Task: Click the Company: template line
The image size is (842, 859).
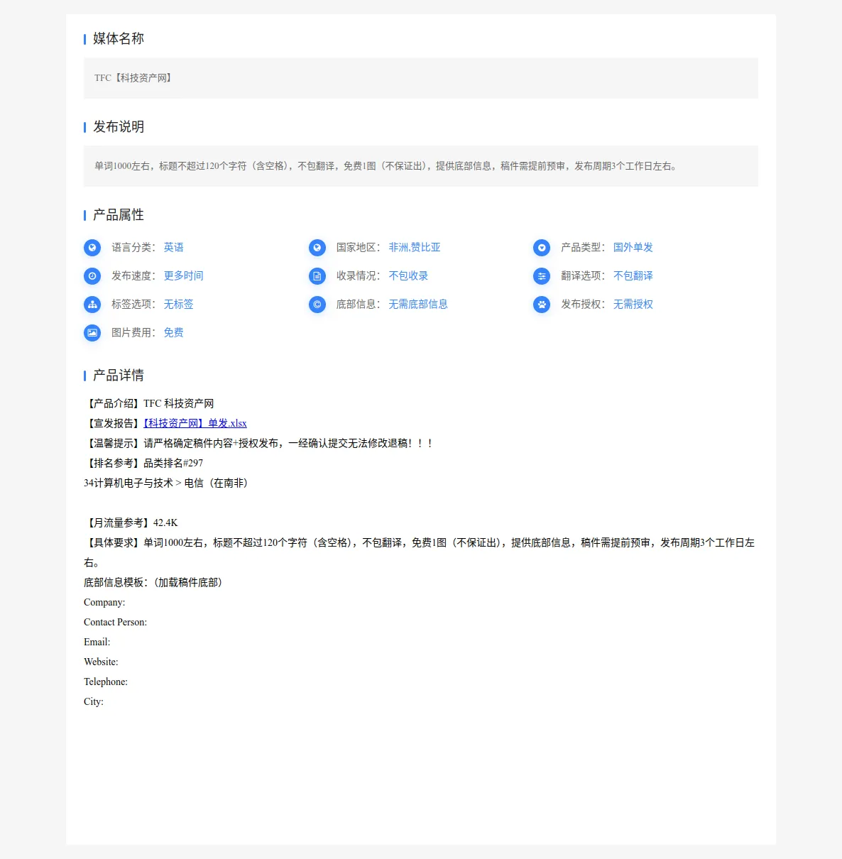Action: coord(104,602)
